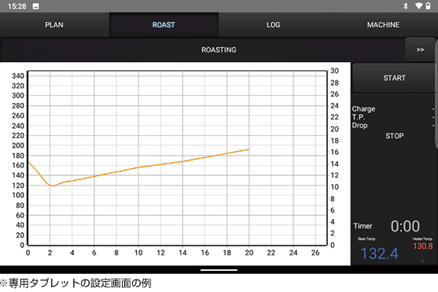Expand panel with the >> arrow button
Viewport: 438px width, 292px height.
click(x=420, y=50)
